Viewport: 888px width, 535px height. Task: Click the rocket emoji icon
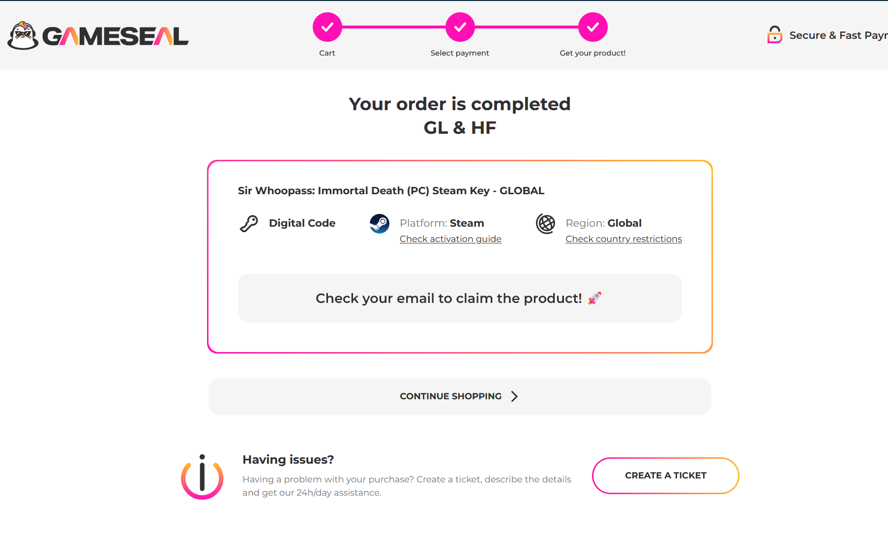tap(594, 298)
